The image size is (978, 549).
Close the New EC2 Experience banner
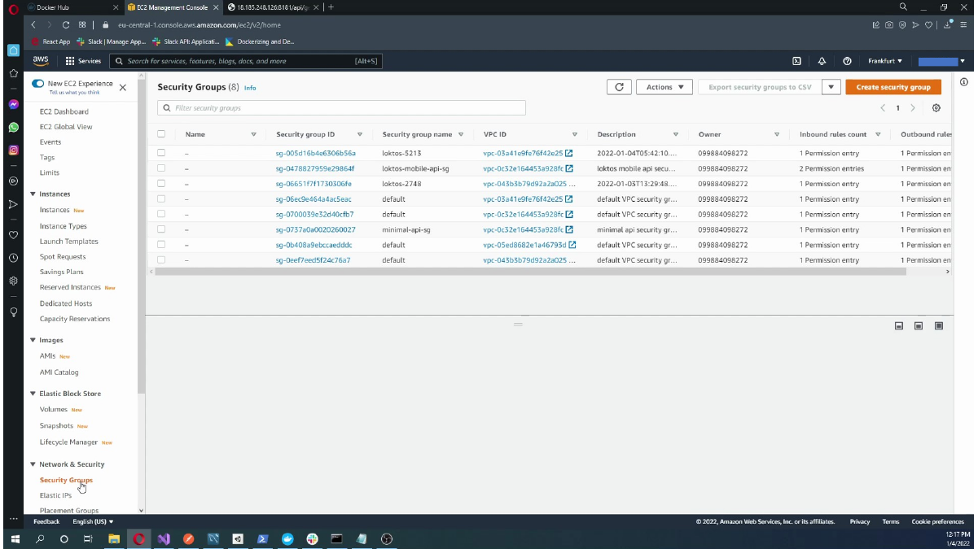[123, 87]
